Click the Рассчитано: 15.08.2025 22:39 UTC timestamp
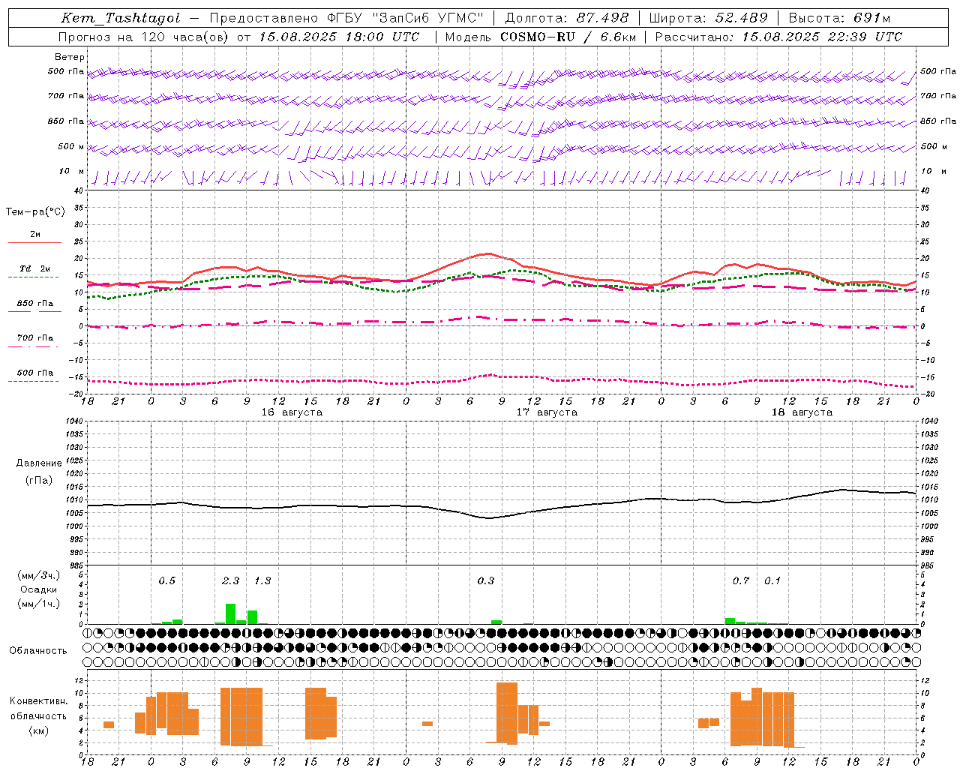The width and height of the screenshot is (960, 768). click(x=778, y=37)
